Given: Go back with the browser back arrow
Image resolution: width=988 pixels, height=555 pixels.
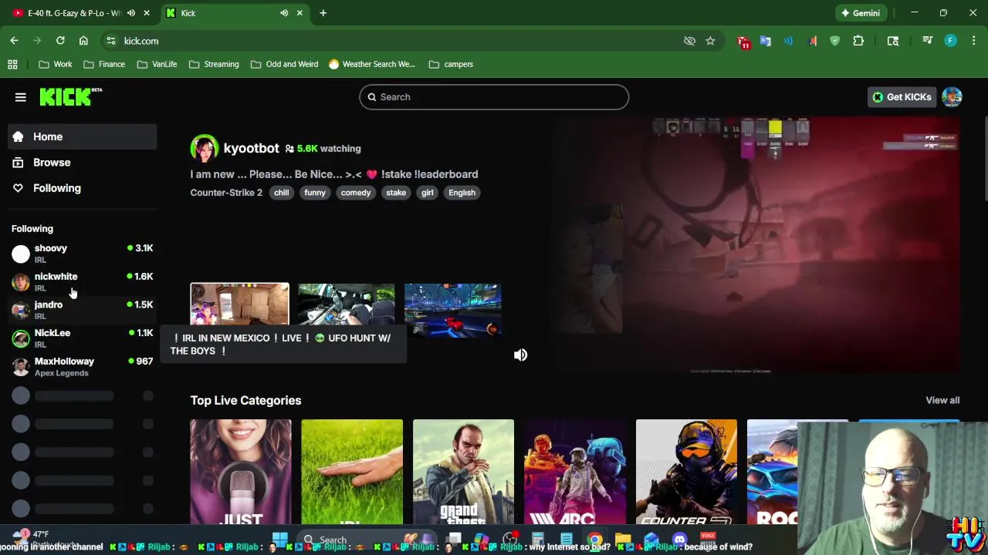Looking at the screenshot, I should click(14, 41).
